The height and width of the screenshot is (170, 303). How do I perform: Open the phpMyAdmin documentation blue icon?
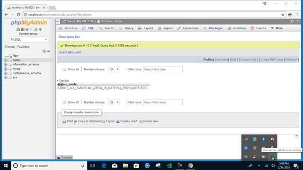click(x=27, y=29)
